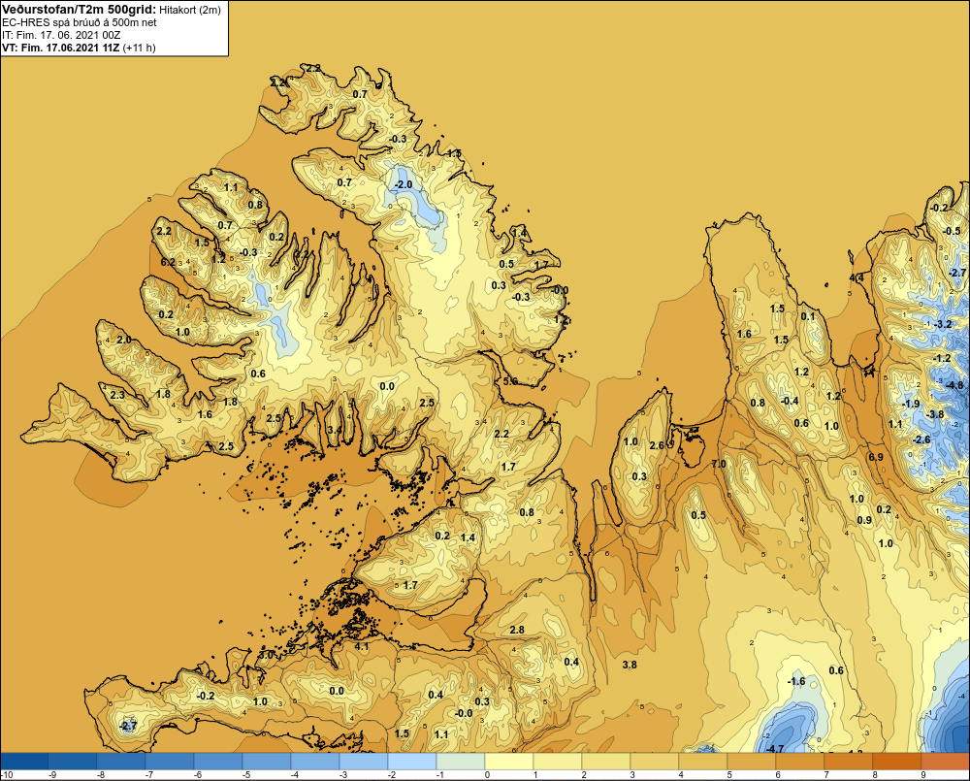The image size is (970, 781).
Task: Click the 4.1 temperature value on the map
Action: [x=361, y=647]
